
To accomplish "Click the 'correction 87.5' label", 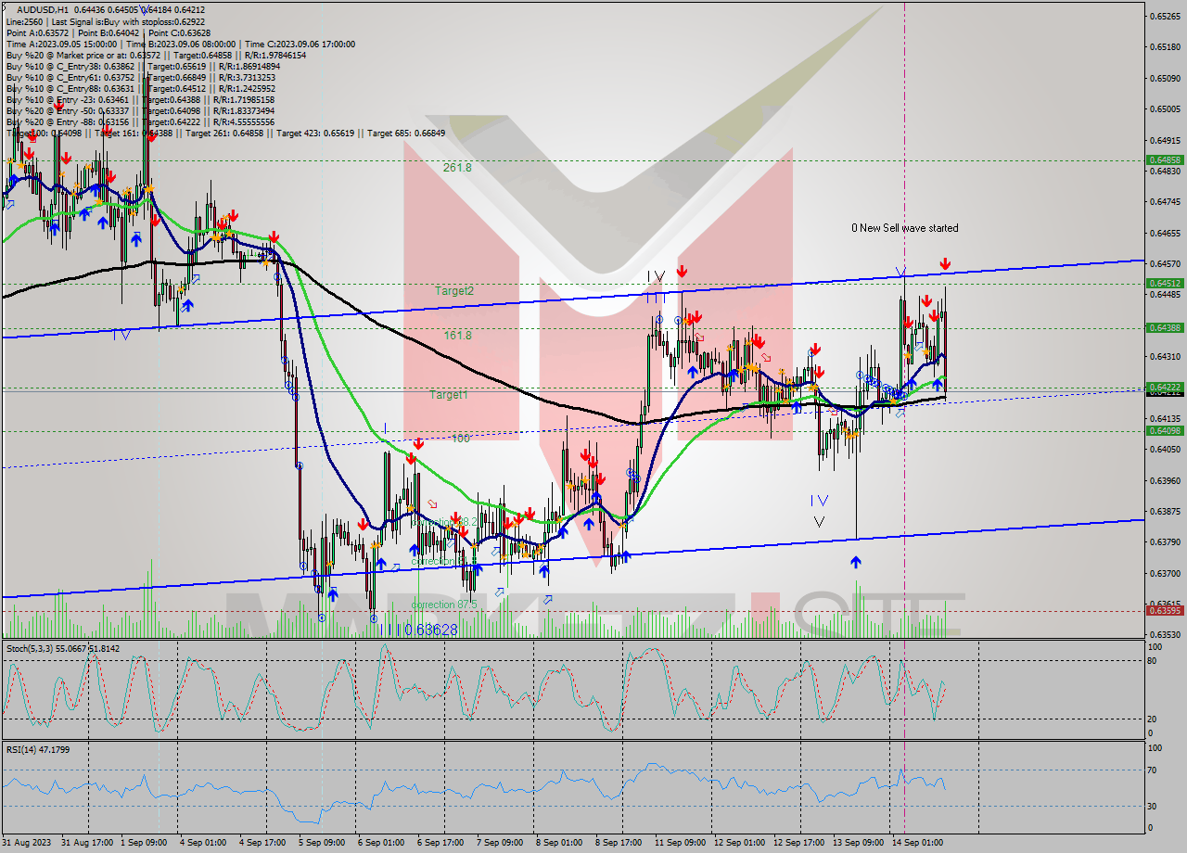I will [443, 605].
